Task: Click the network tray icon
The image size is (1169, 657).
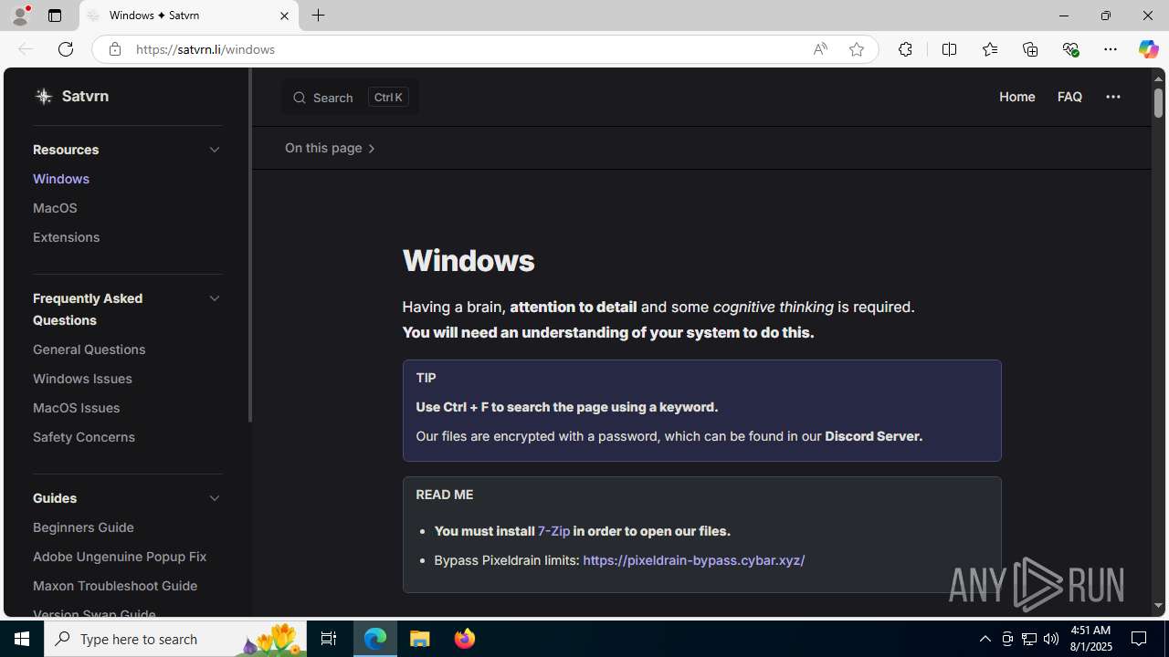Action: [1028, 639]
